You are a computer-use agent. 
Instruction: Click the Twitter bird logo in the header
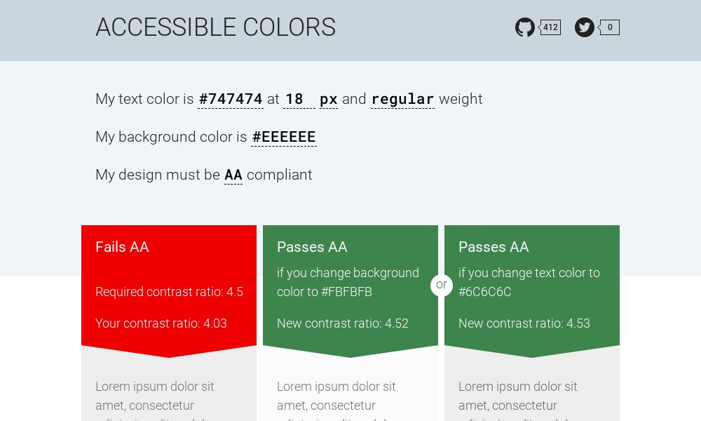[x=585, y=27]
